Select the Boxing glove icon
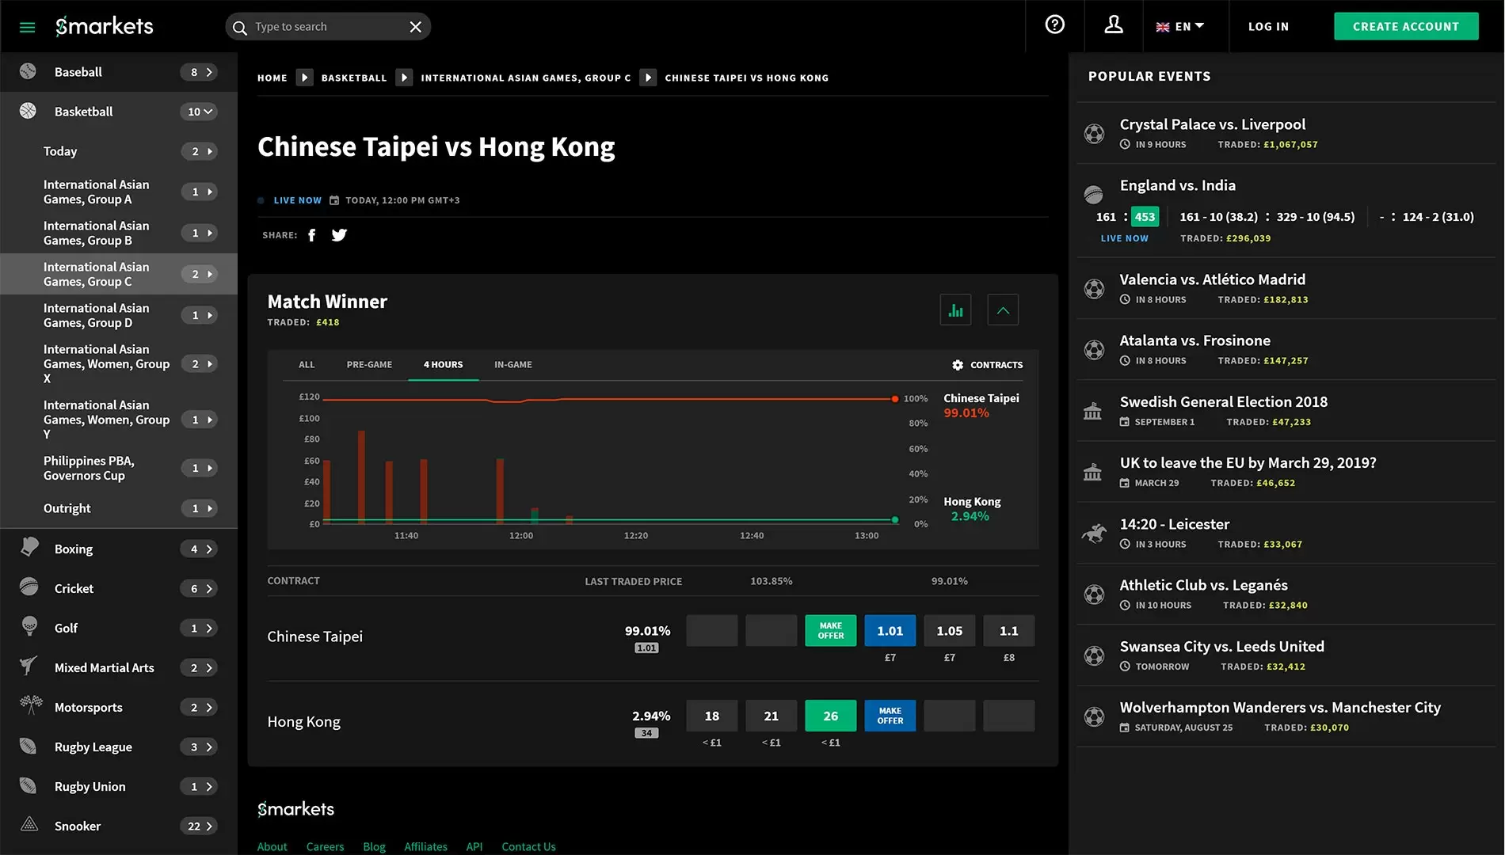Viewport: 1505px width, 855px height. click(x=29, y=547)
